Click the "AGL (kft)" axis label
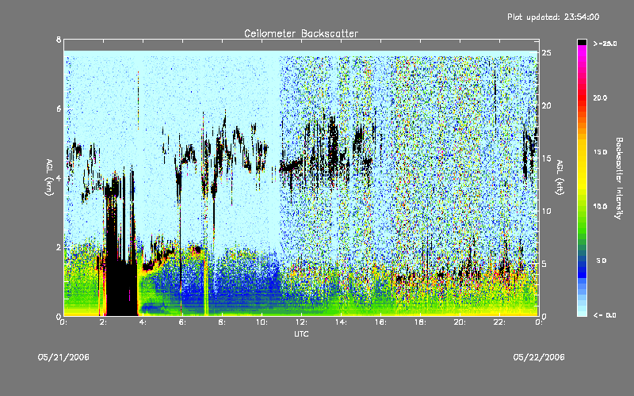Image resolution: width=634 pixels, height=396 pixels. tap(560, 177)
